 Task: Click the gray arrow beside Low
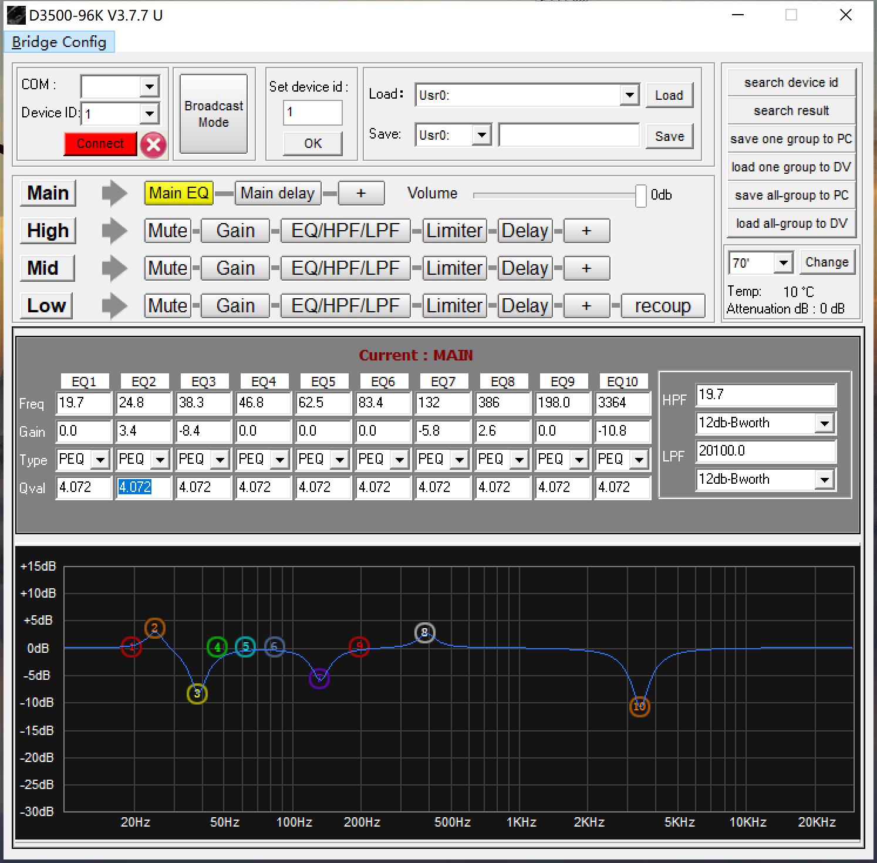114,306
